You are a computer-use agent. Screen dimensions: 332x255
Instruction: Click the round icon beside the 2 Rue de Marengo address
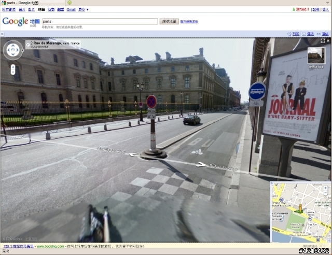[28, 45]
